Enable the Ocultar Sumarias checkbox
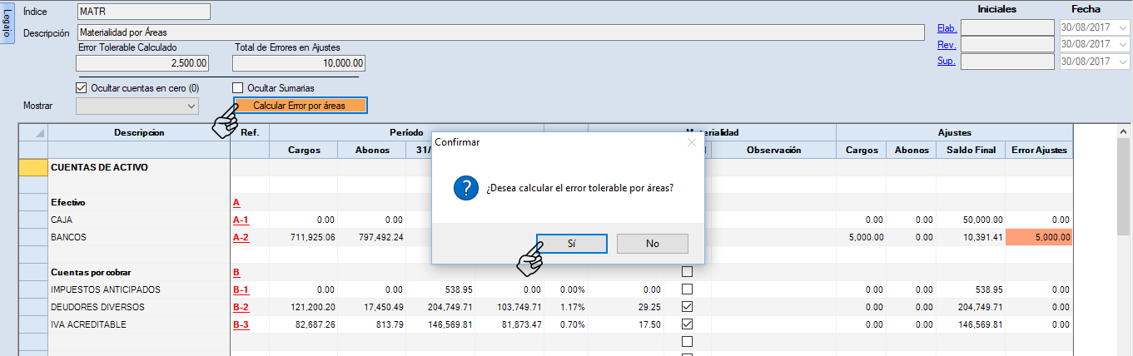1133x356 pixels. click(x=238, y=88)
